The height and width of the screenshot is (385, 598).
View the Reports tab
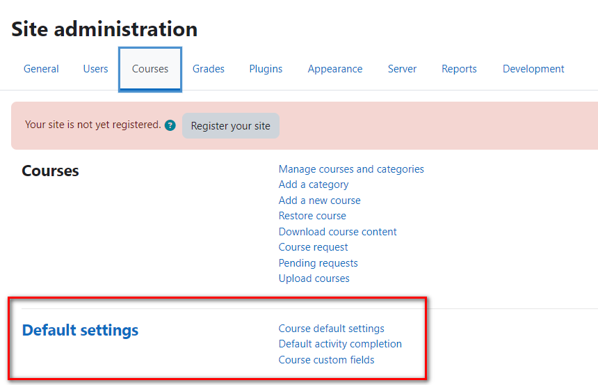point(459,69)
